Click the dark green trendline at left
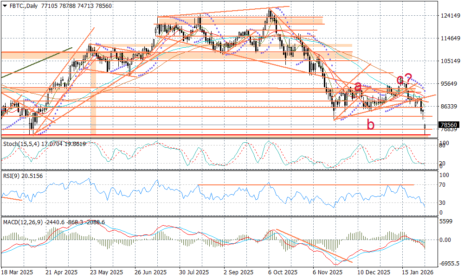The width and height of the screenshot is (464, 278). point(37,62)
